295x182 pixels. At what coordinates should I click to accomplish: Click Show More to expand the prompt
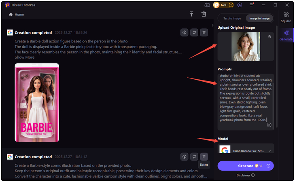(24, 57)
